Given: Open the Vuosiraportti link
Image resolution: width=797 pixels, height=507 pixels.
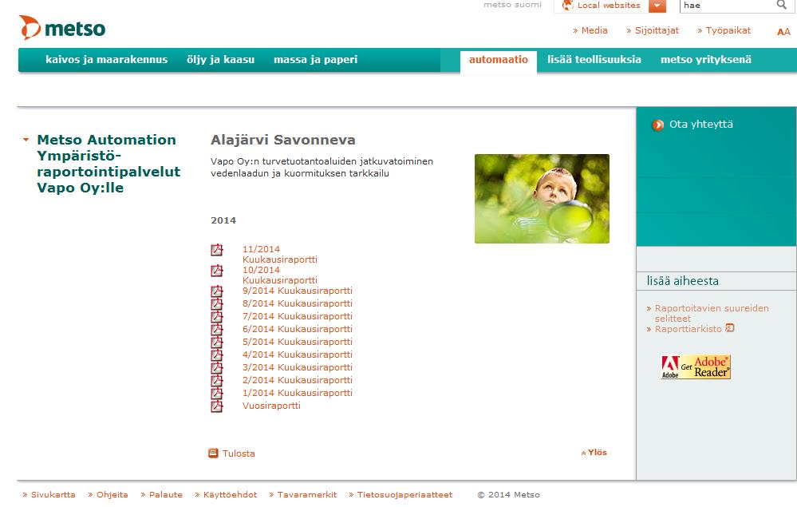Looking at the screenshot, I should (271, 406).
